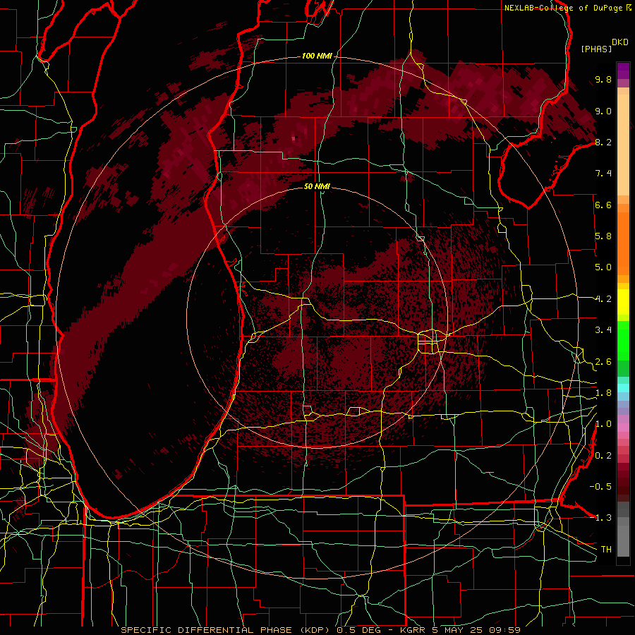Image resolution: width=635 pixels, height=635 pixels.
Task: Click the 1.3 scale value near the bottom
Action: [x=603, y=518]
